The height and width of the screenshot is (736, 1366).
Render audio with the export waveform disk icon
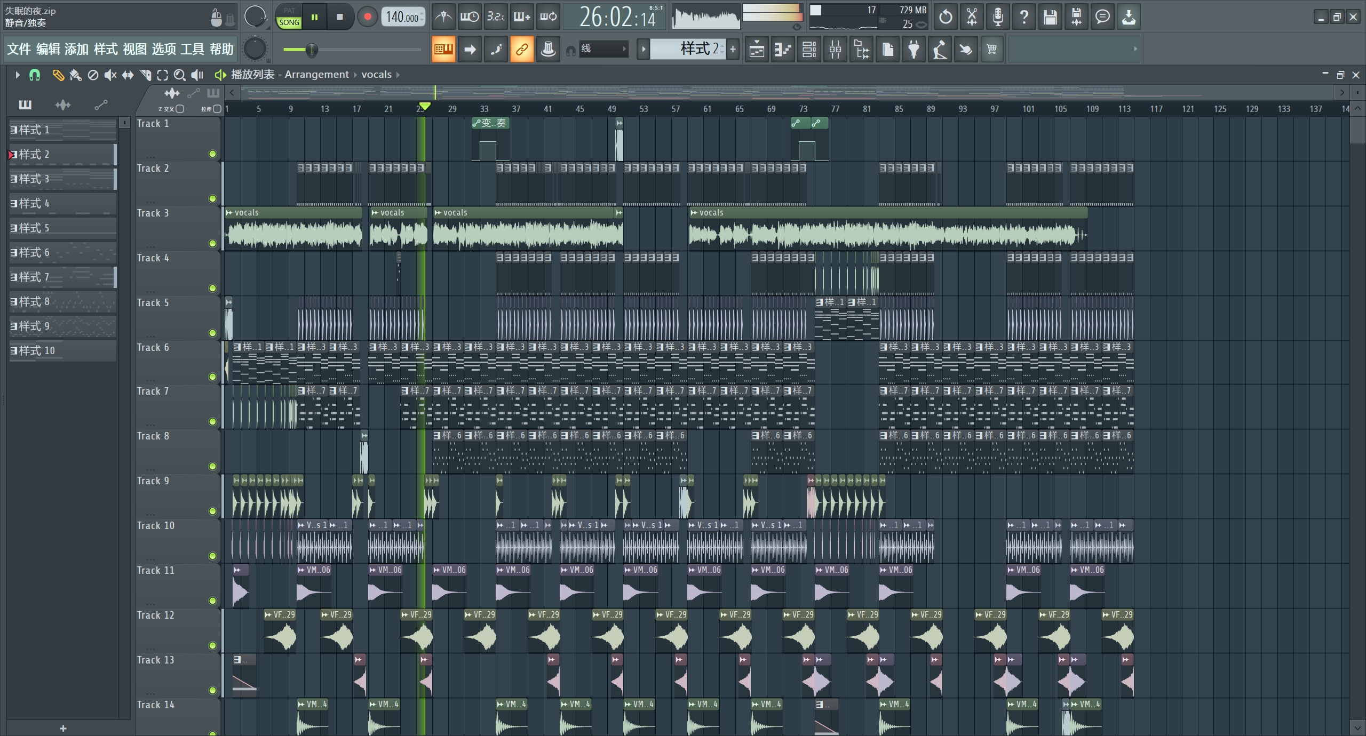[1076, 17]
